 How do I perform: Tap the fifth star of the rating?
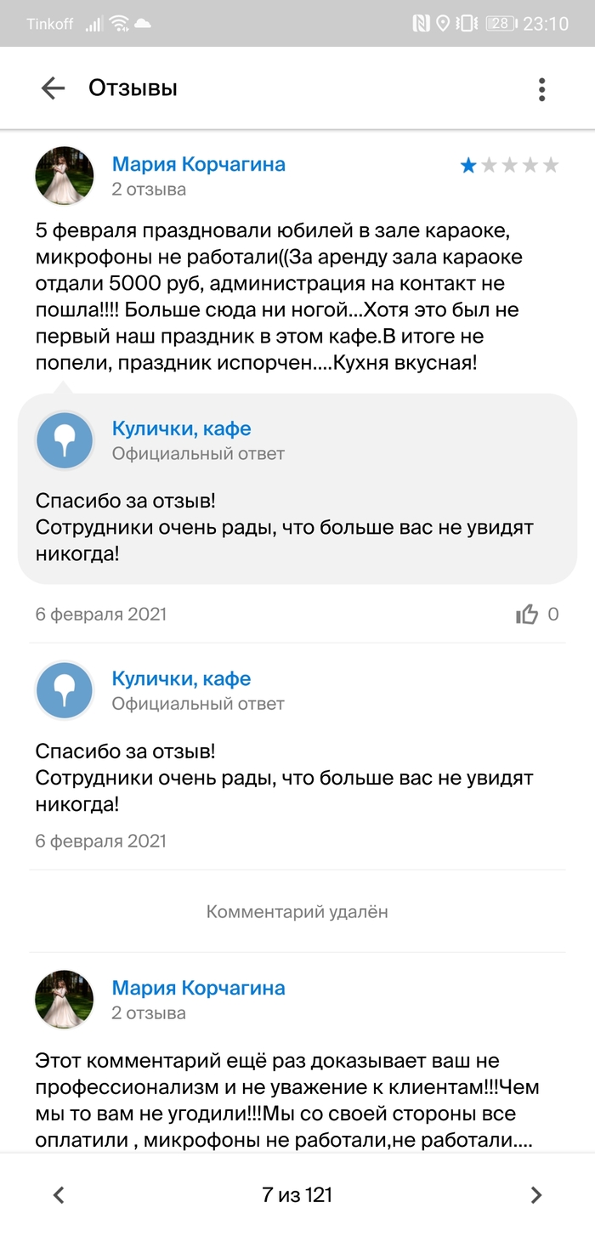coord(551,166)
